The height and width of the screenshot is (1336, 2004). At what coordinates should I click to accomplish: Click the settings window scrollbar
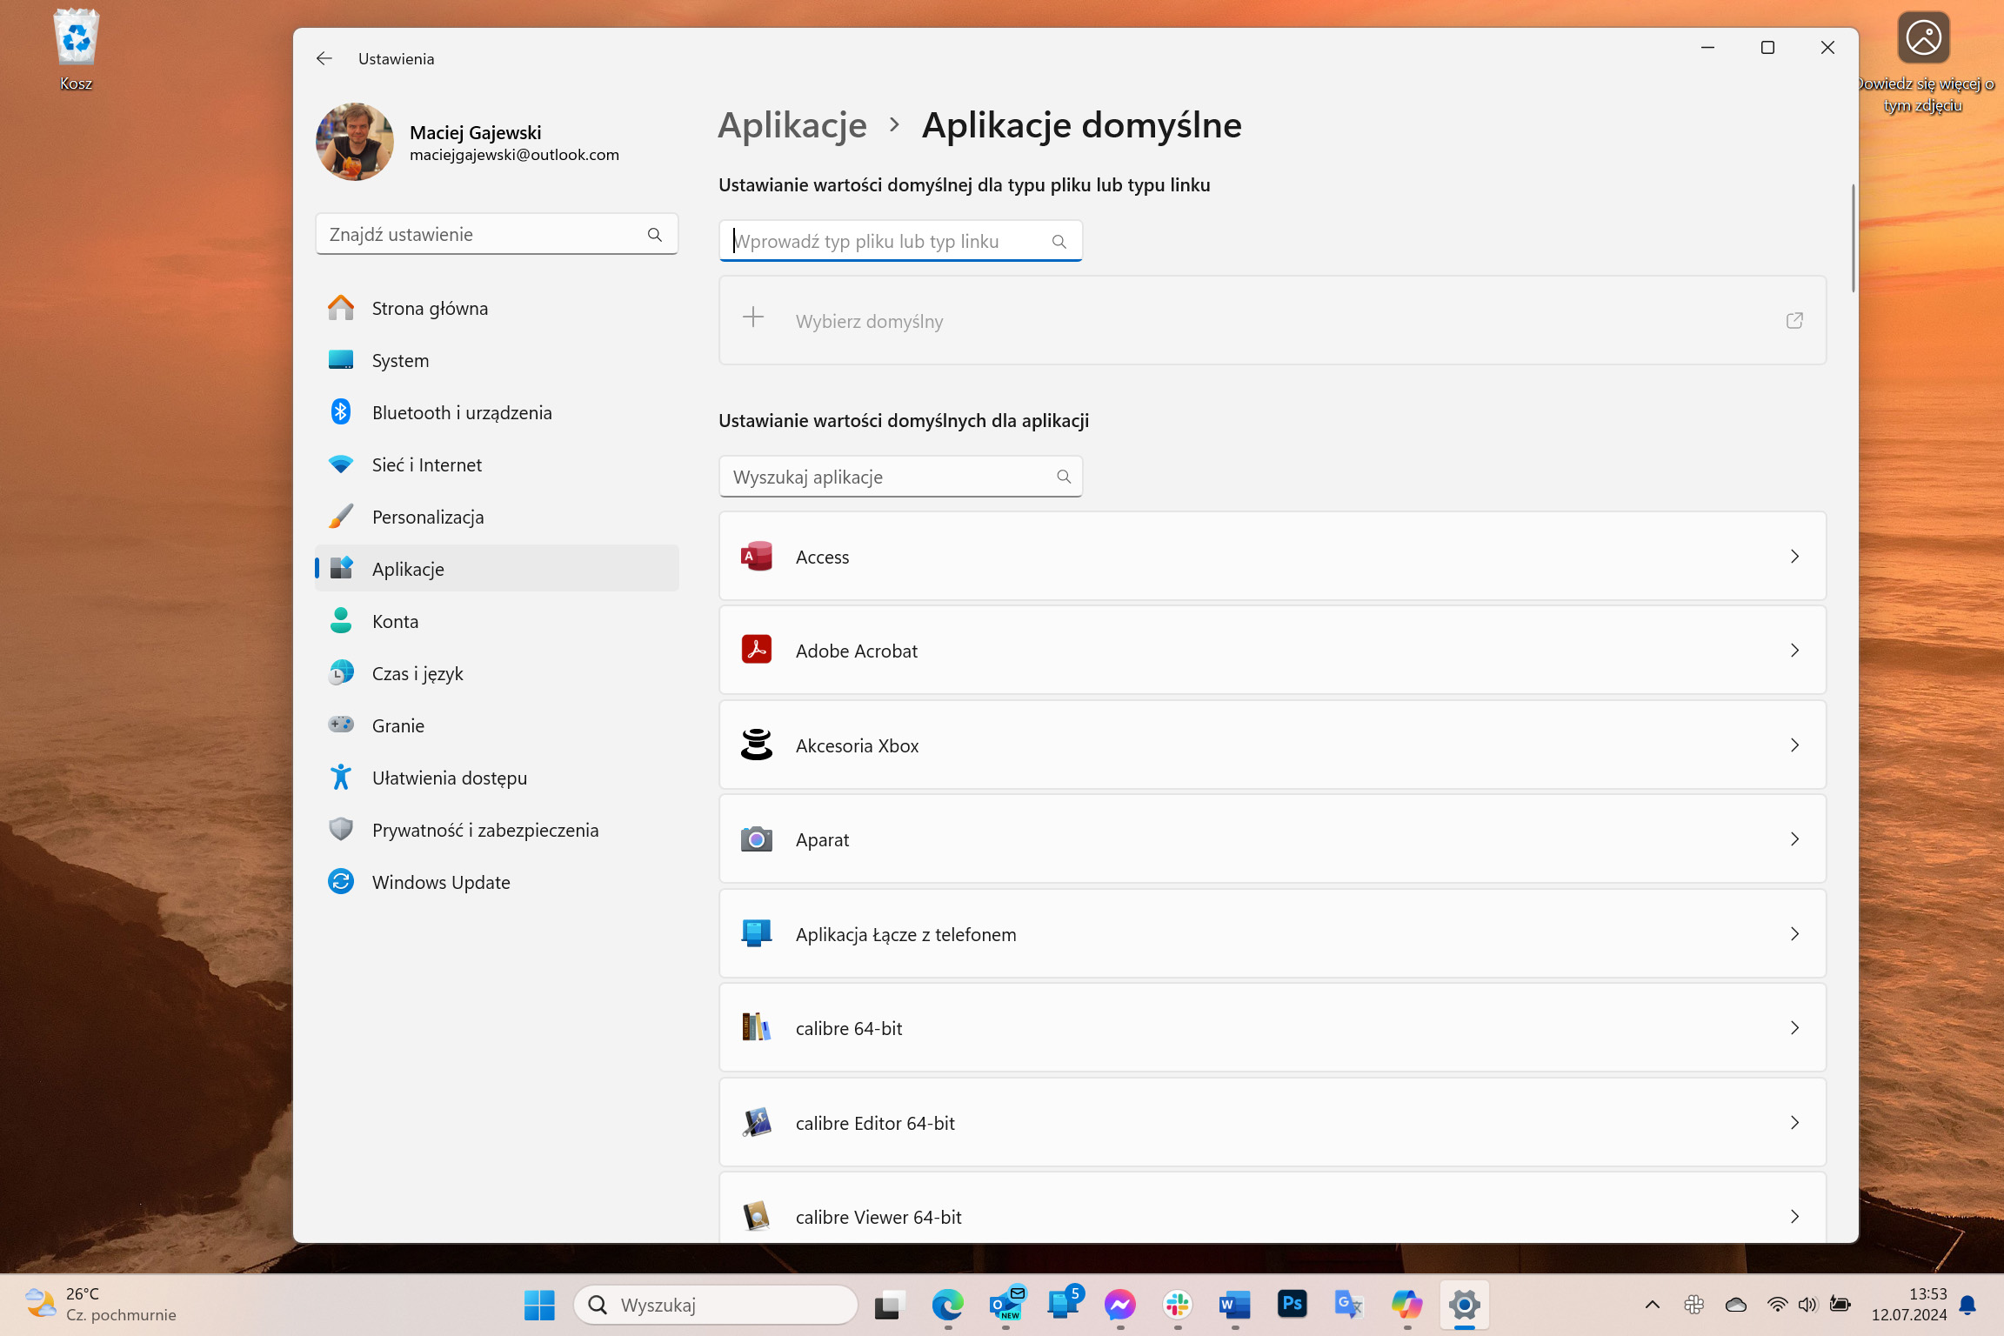(1853, 238)
